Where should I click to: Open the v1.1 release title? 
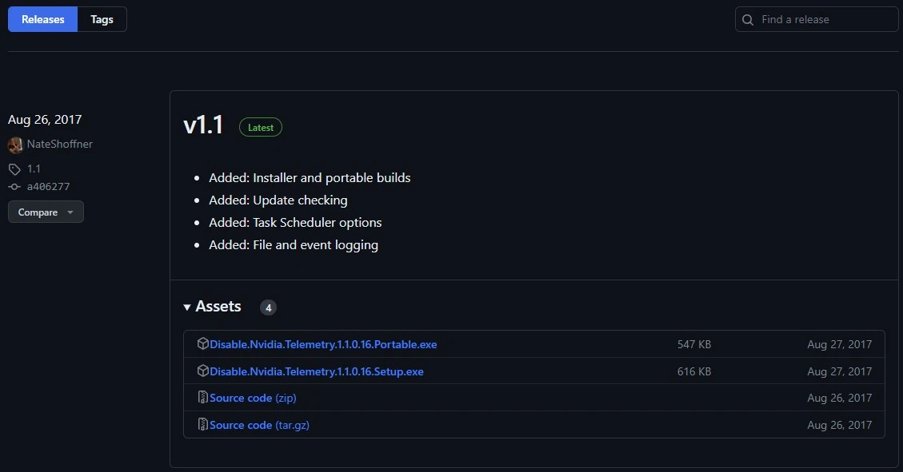203,125
